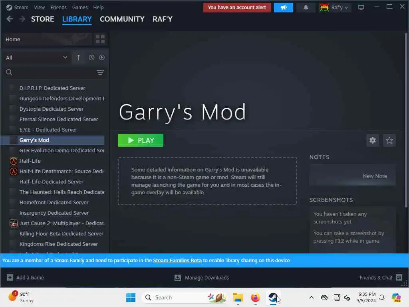Click the Manage Downloads icon

(x=178, y=277)
